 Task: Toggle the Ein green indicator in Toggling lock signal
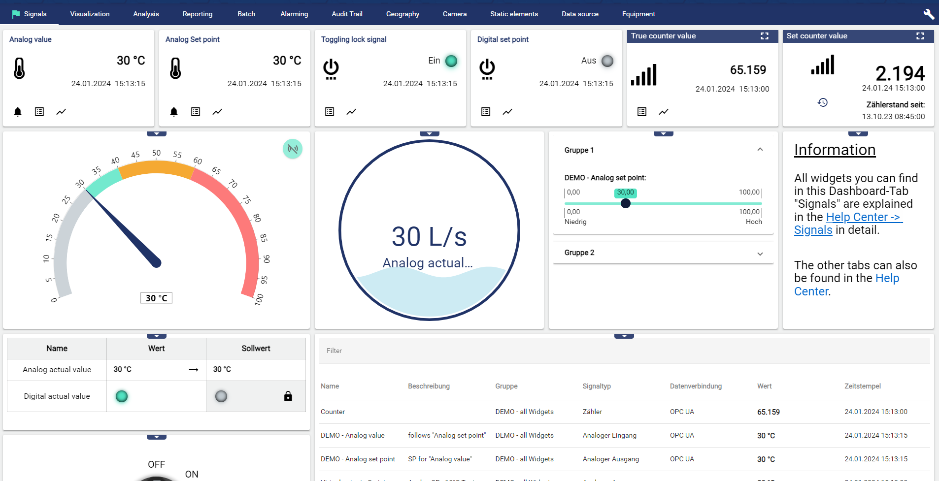[x=451, y=61]
